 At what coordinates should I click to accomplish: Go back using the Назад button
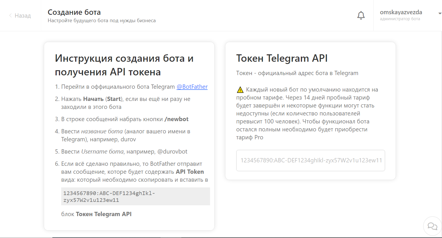pos(20,16)
